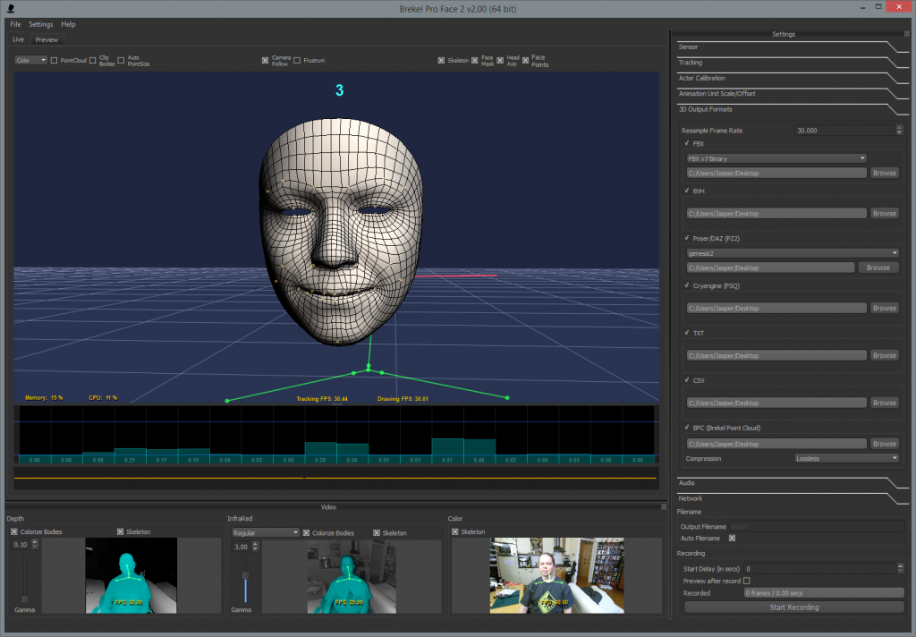916x637 pixels.
Task: Expand the Audio settings section
Action: coord(792,483)
